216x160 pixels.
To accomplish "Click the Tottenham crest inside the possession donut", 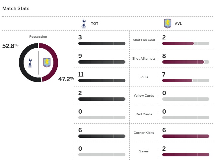I will pyautogui.click(x=30, y=62).
